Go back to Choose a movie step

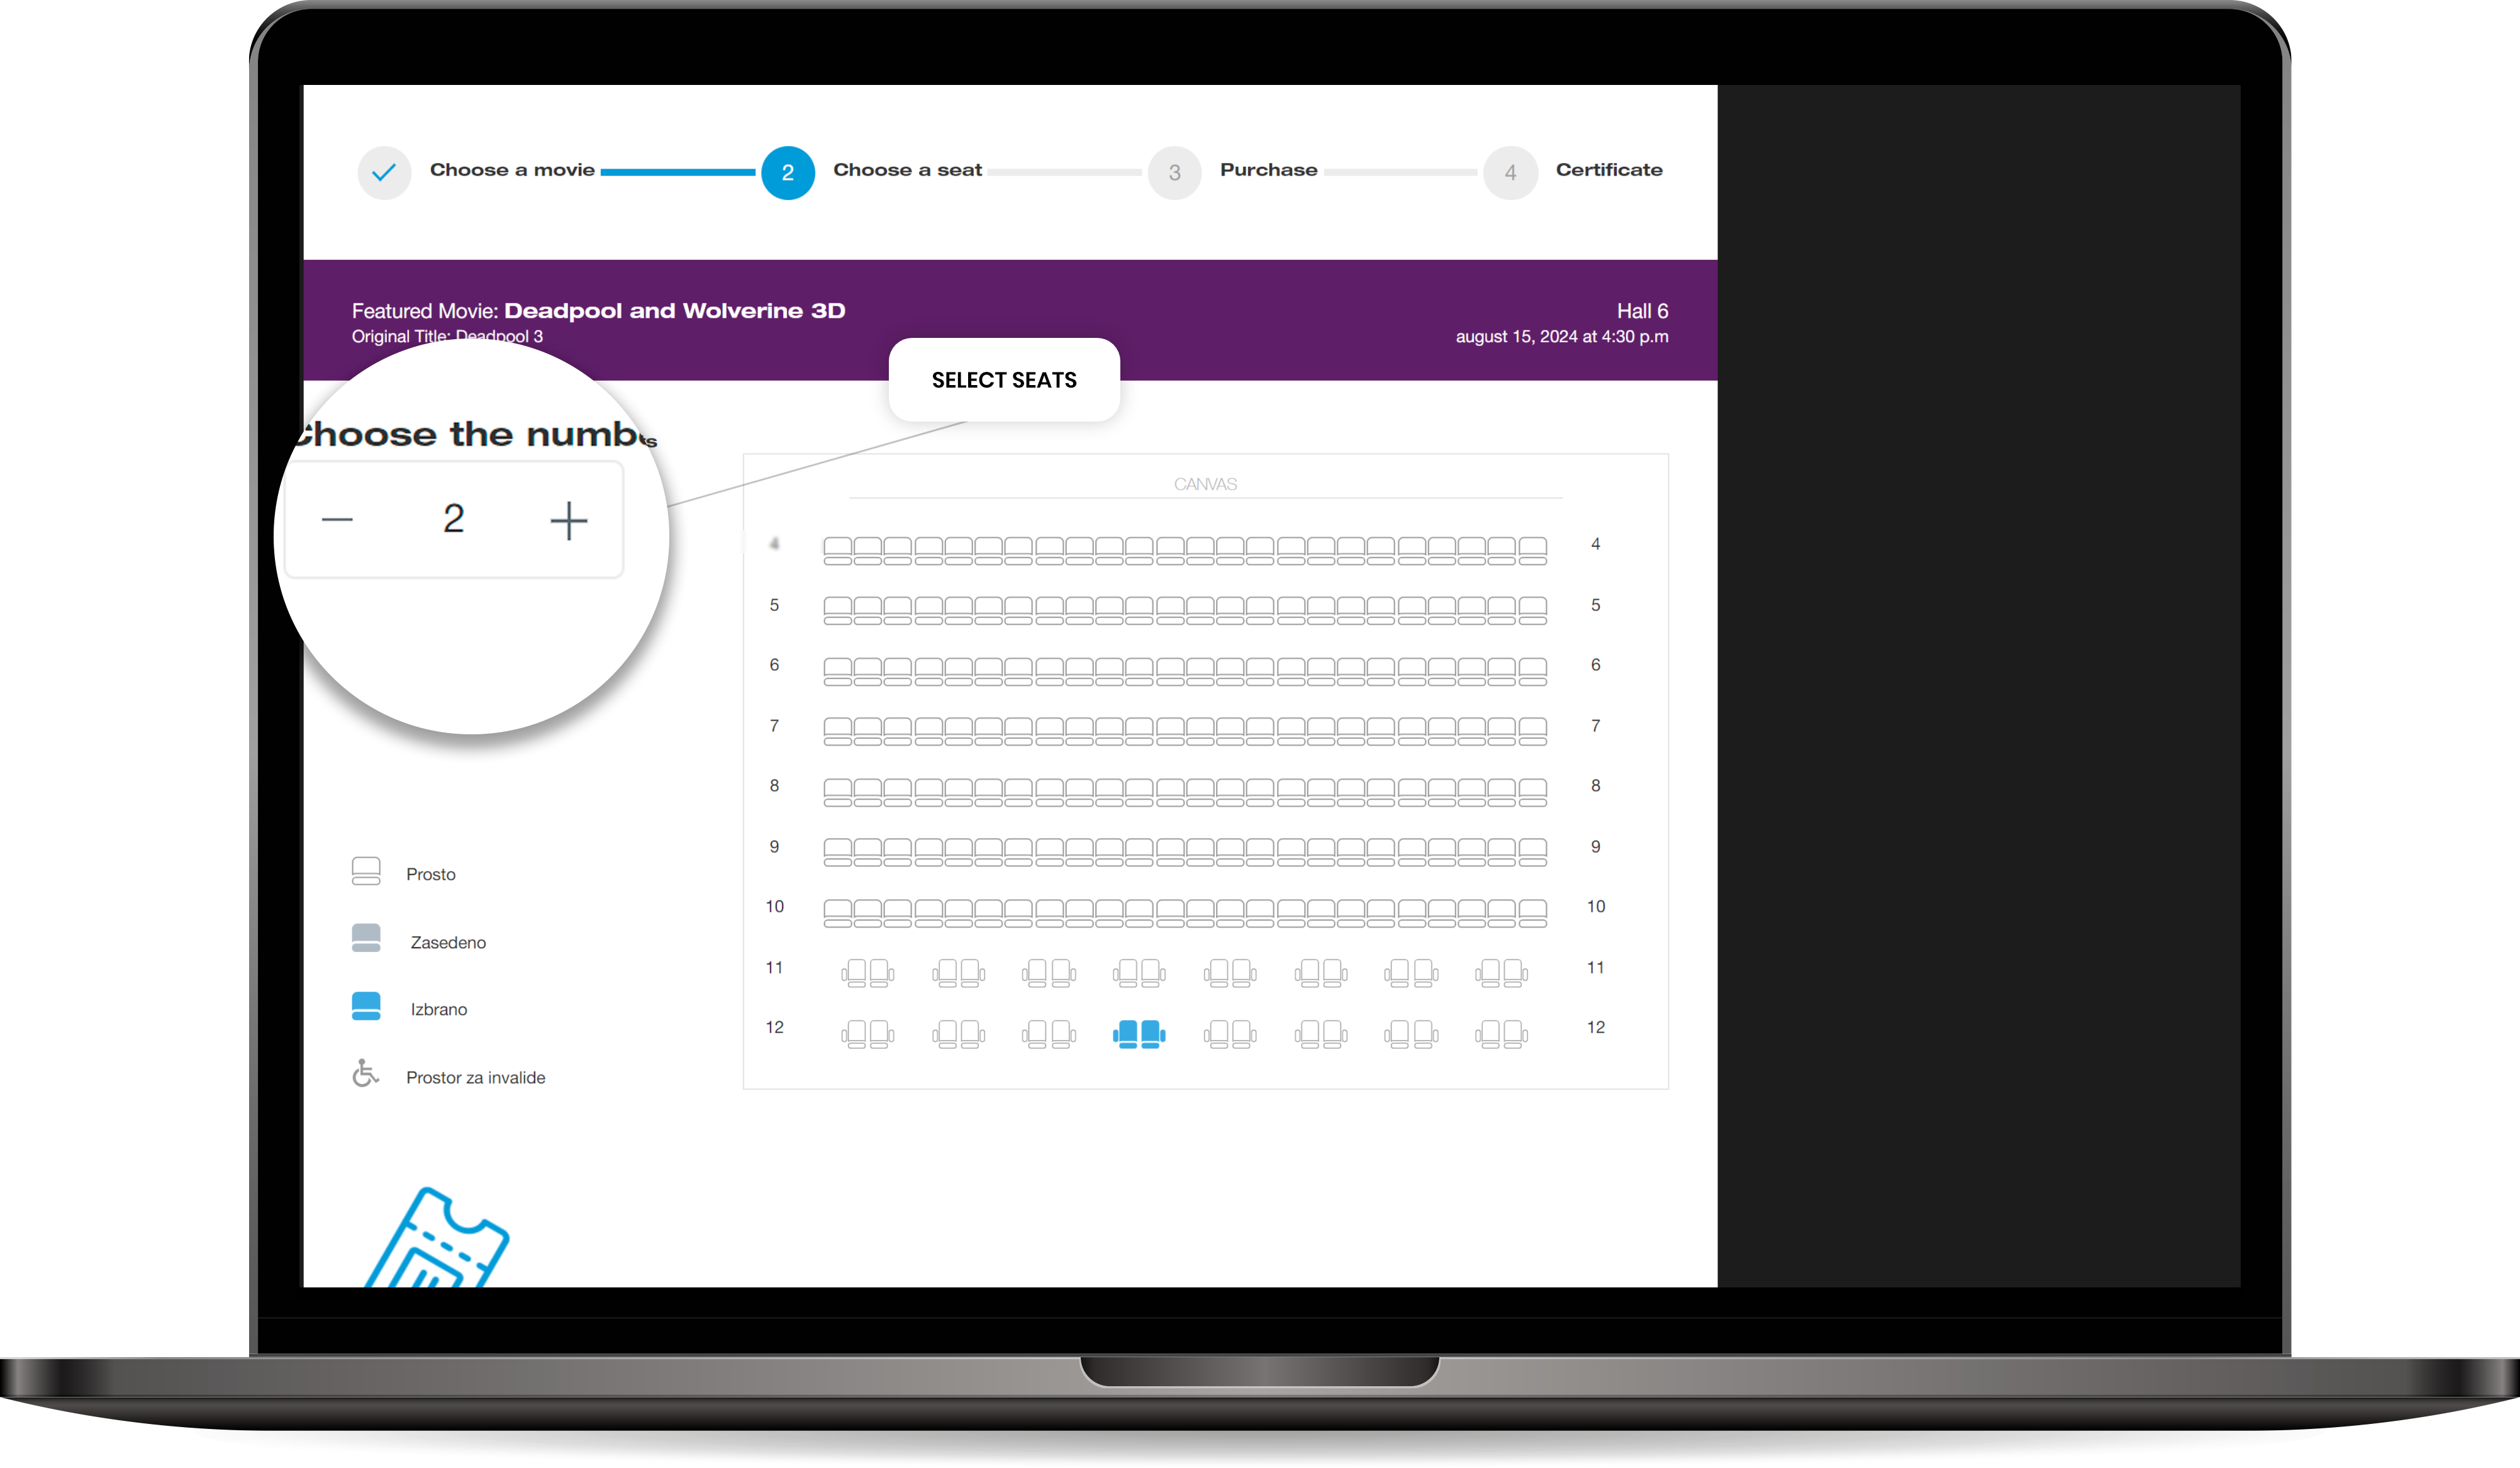(384, 173)
